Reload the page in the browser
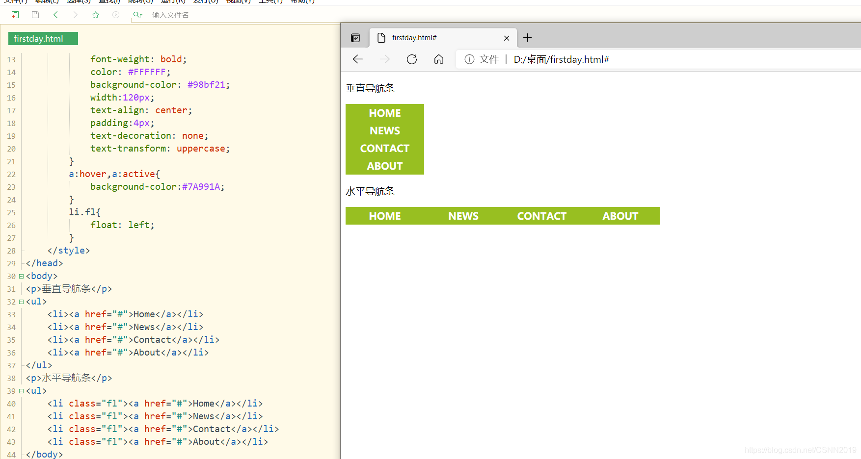 click(412, 59)
